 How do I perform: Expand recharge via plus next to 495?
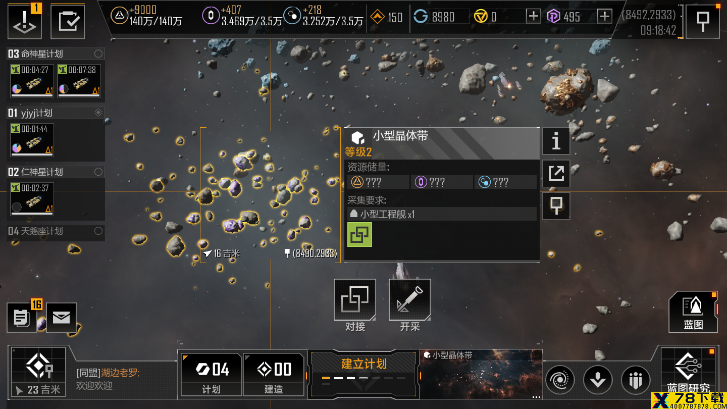point(605,16)
